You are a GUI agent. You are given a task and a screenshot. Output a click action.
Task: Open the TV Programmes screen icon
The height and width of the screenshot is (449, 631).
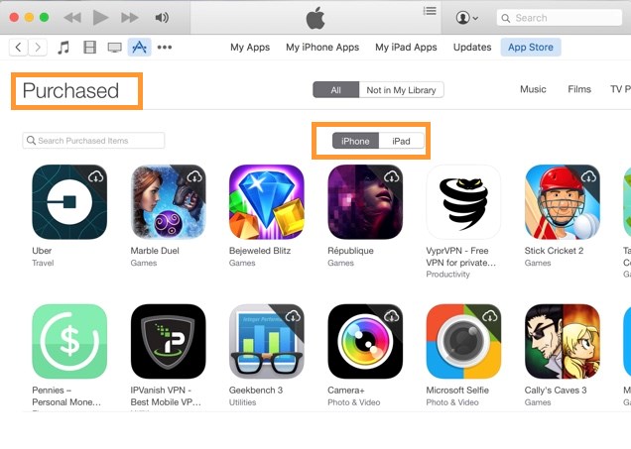115,48
